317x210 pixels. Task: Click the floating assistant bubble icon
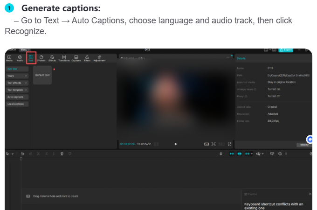(310, 139)
